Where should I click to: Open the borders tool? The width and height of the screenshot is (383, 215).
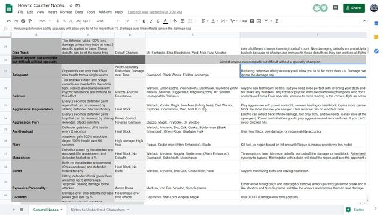click(x=183, y=21)
